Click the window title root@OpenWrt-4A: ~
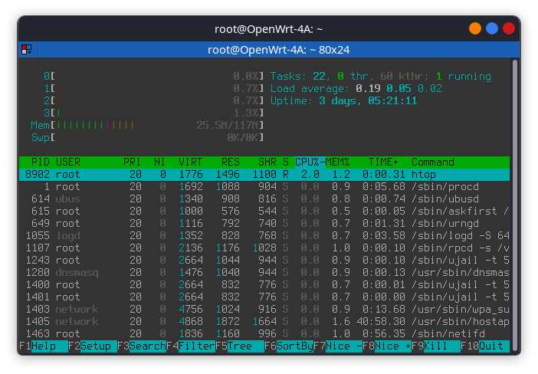Viewport: 538px width, 374px height. point(269,29)
